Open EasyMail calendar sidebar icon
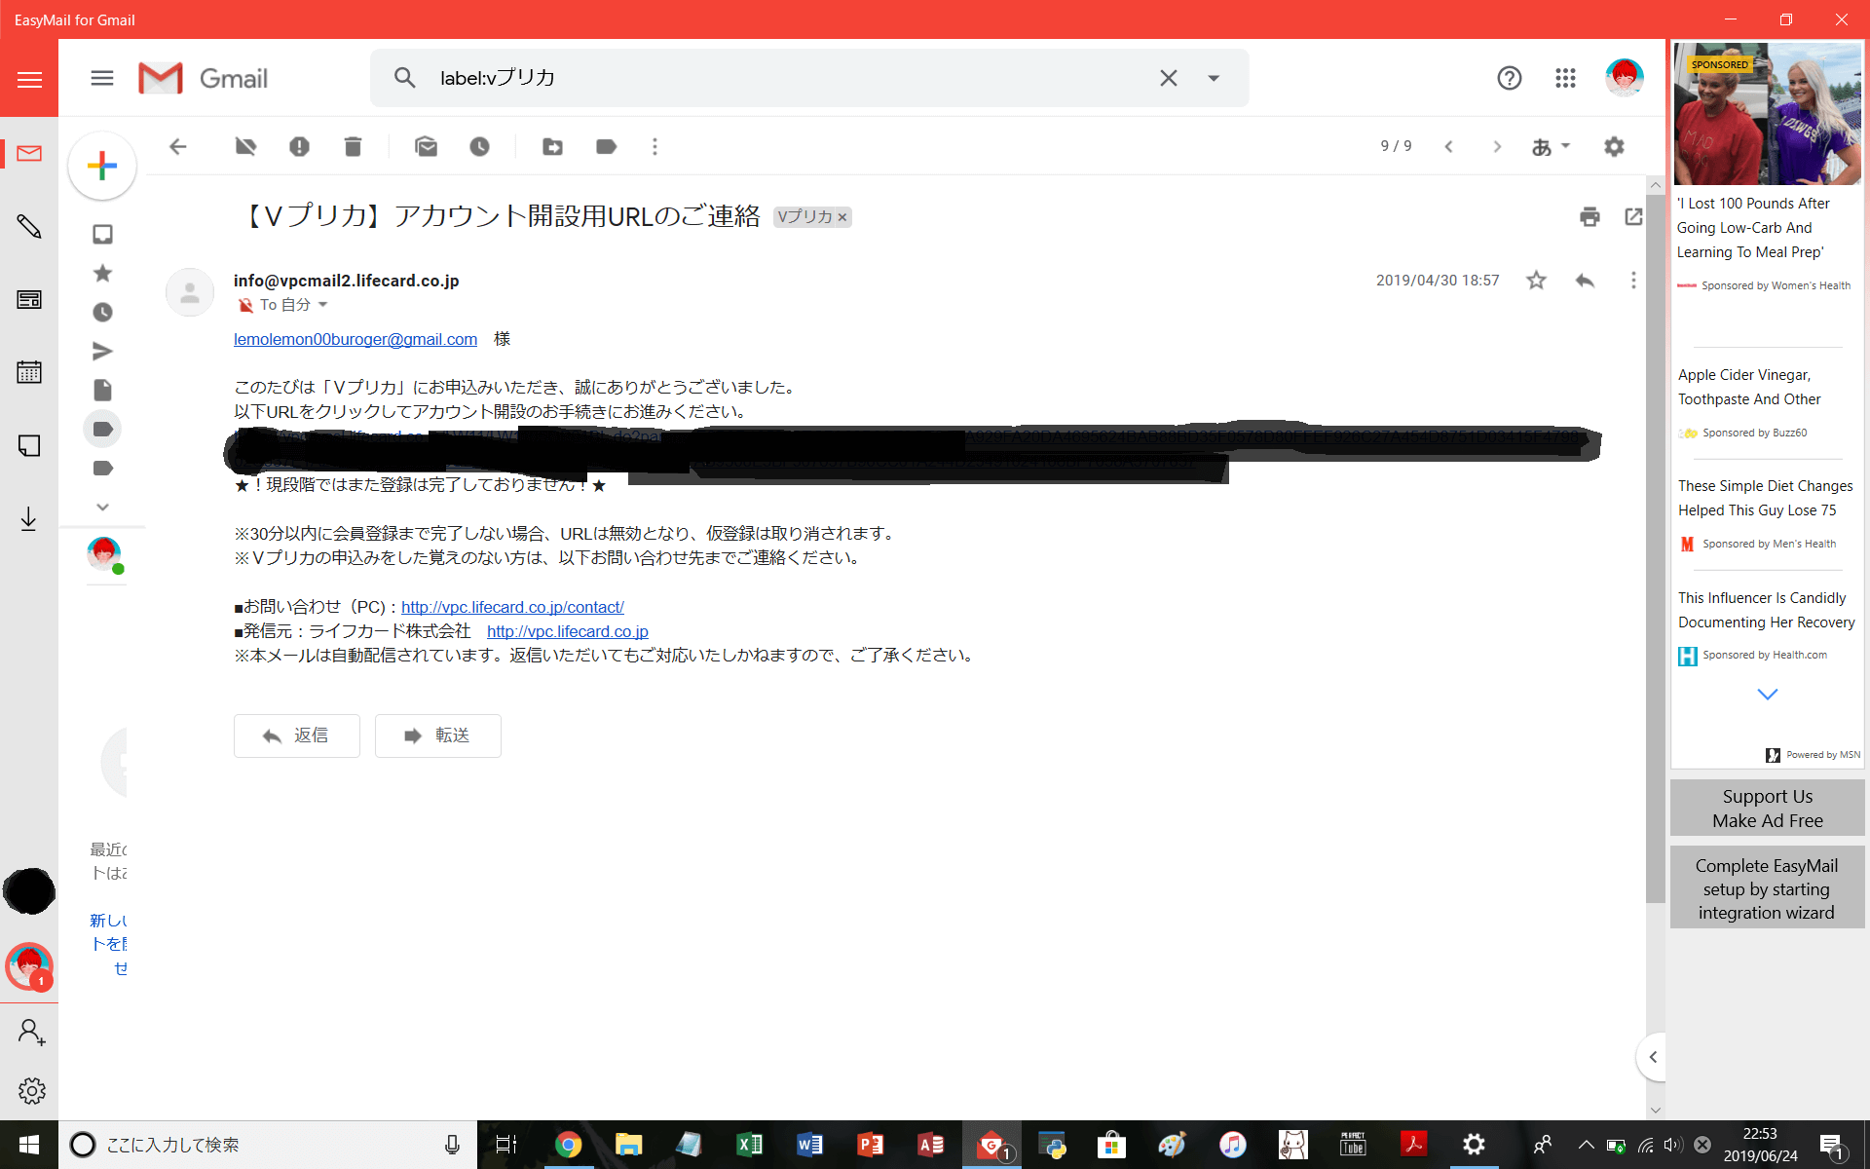This screenshot has height=1169, width=1870. click(29, 371)
